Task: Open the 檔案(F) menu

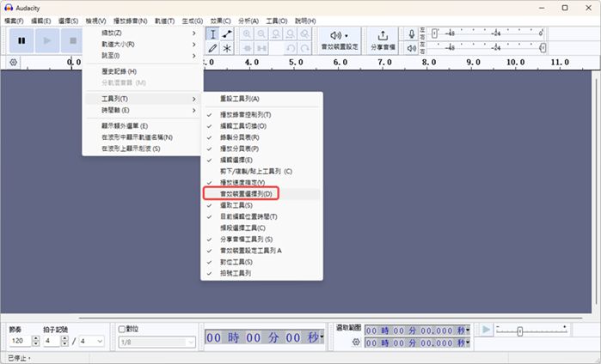Action: (x=14, y=21)
